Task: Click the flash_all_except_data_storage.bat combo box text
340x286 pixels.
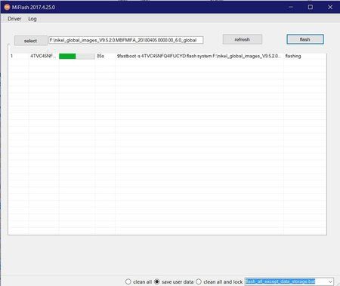Action: pyautogui.click(x=280, y=281)
